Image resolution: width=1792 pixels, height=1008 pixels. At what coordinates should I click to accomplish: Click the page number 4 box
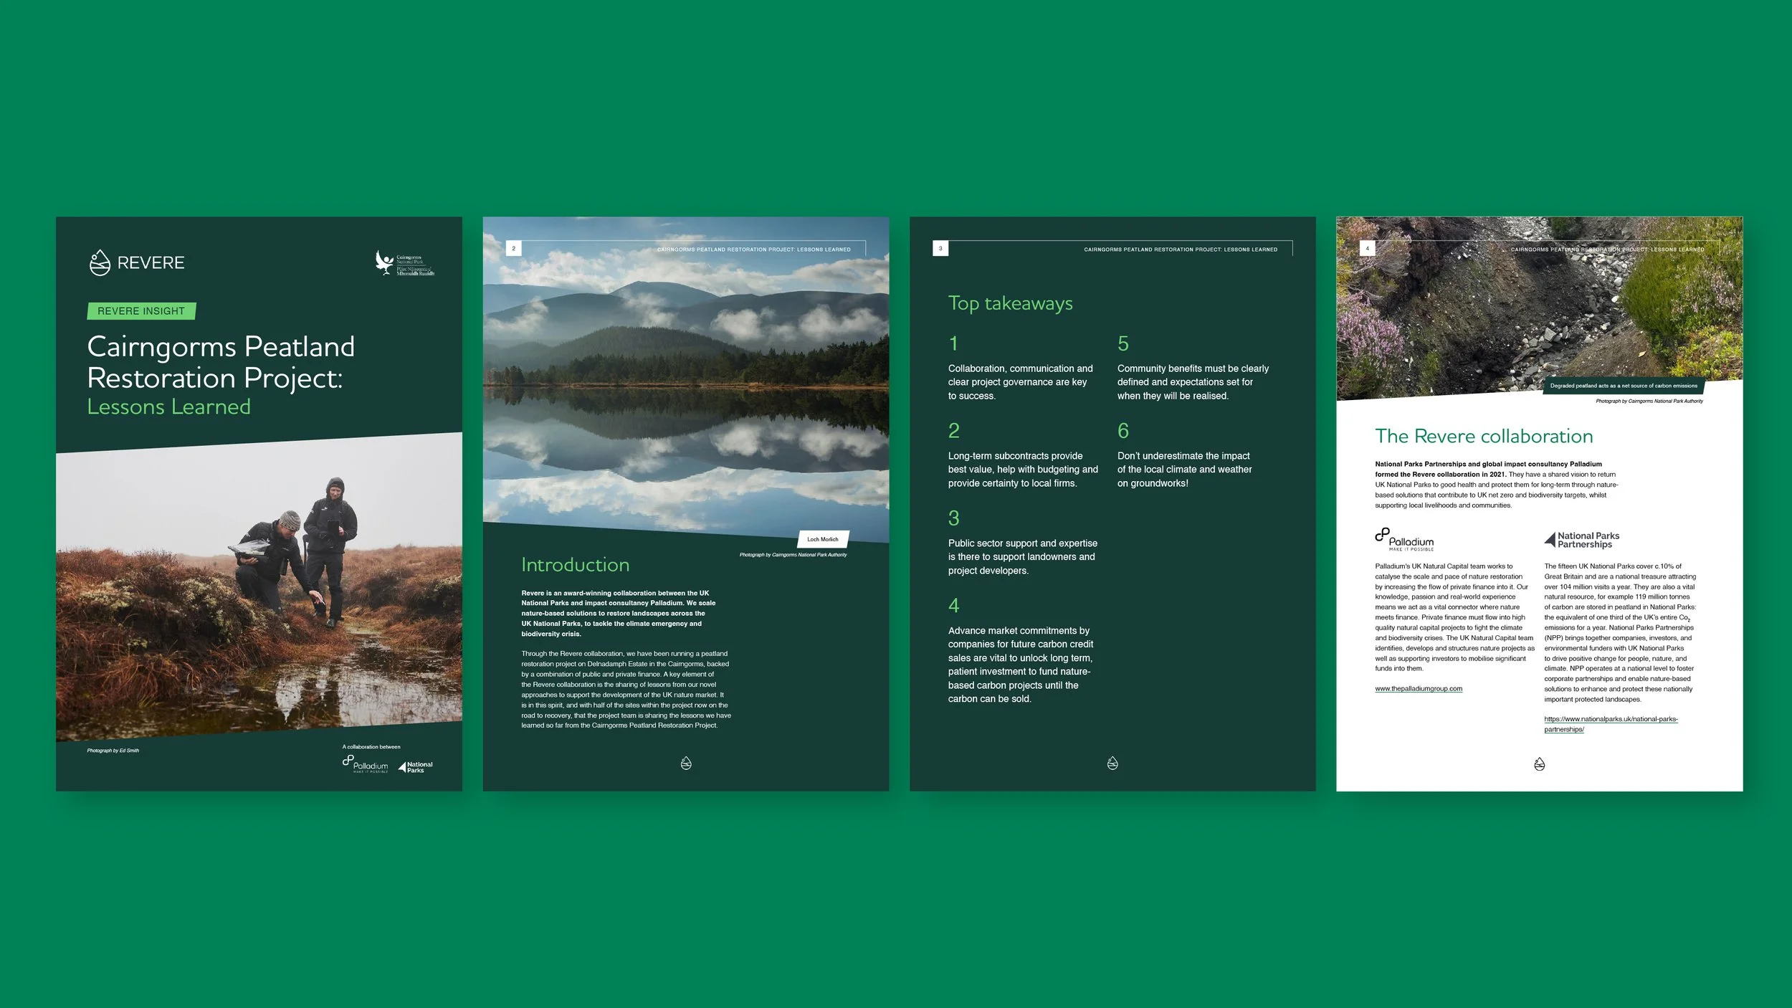(x=1367, y=249)
